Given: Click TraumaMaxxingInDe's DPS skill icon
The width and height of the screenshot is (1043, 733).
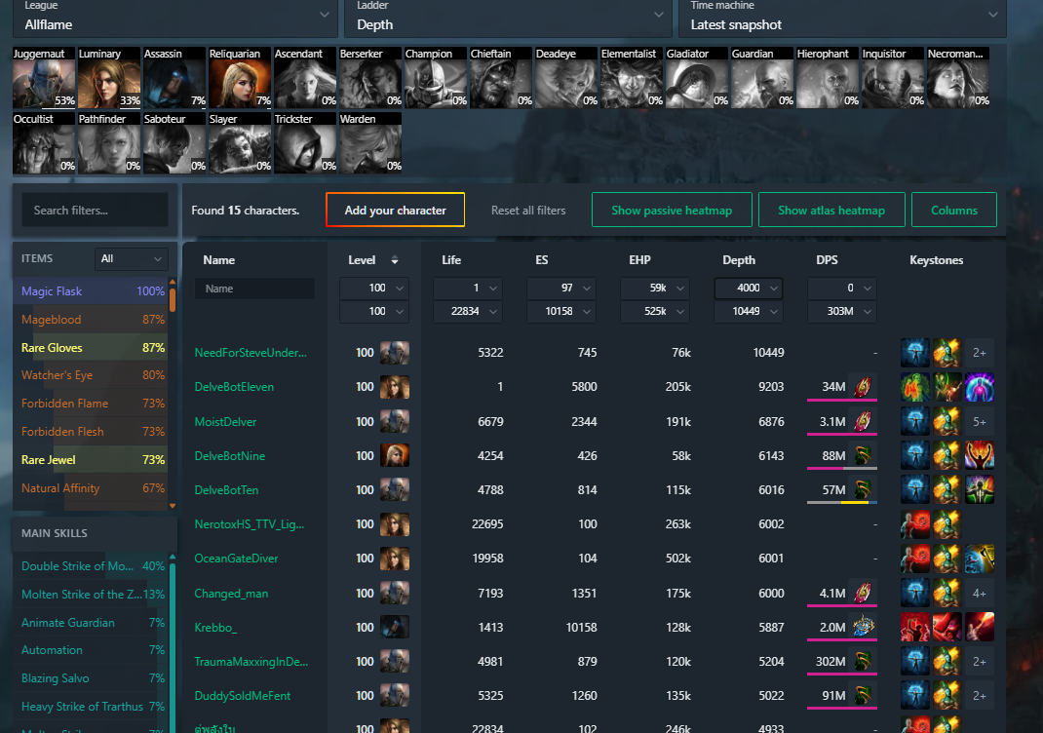Looking at the screenshot, I should pyautogui.click(x=862, y=661).
